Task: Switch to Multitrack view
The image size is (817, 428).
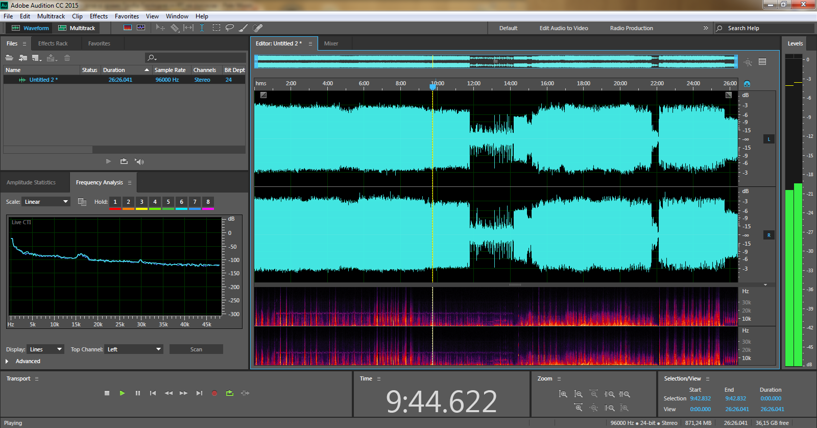Action: [x=77, y=28]
